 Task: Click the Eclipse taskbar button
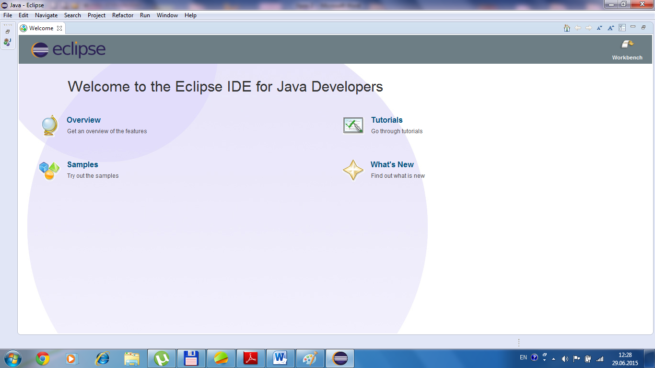tap(340, 358)
